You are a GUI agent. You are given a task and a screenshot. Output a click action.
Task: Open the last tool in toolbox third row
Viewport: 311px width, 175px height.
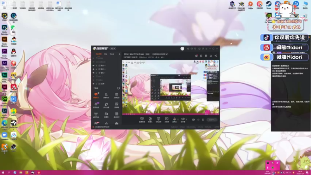point(116,115)
